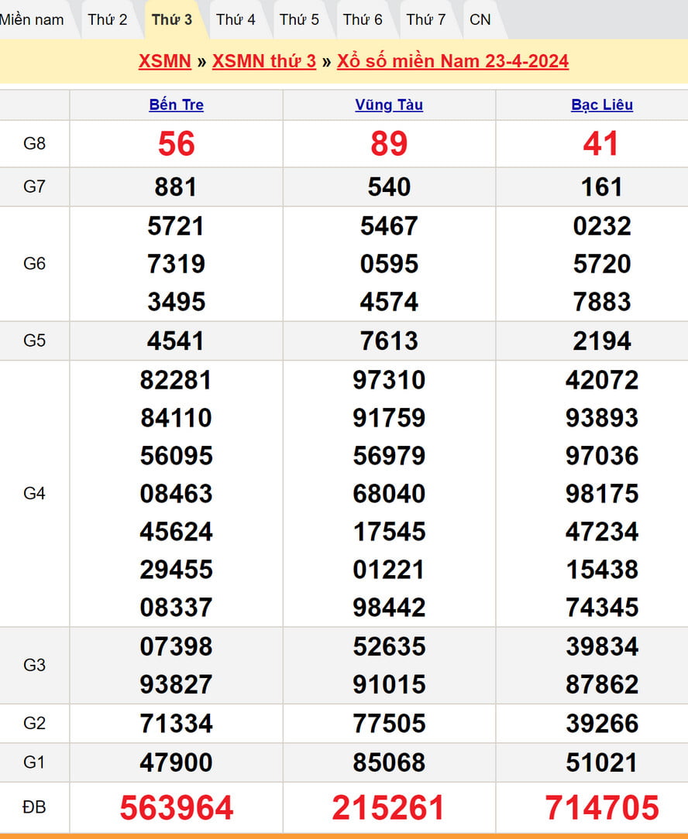Image resolution: width=688 pixels, height=839 pixels.
Task: Open the Thứ 5 tab
Action: click(299, 19)
